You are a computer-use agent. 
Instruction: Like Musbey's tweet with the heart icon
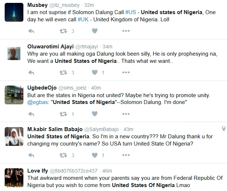[x=95, y=31]
